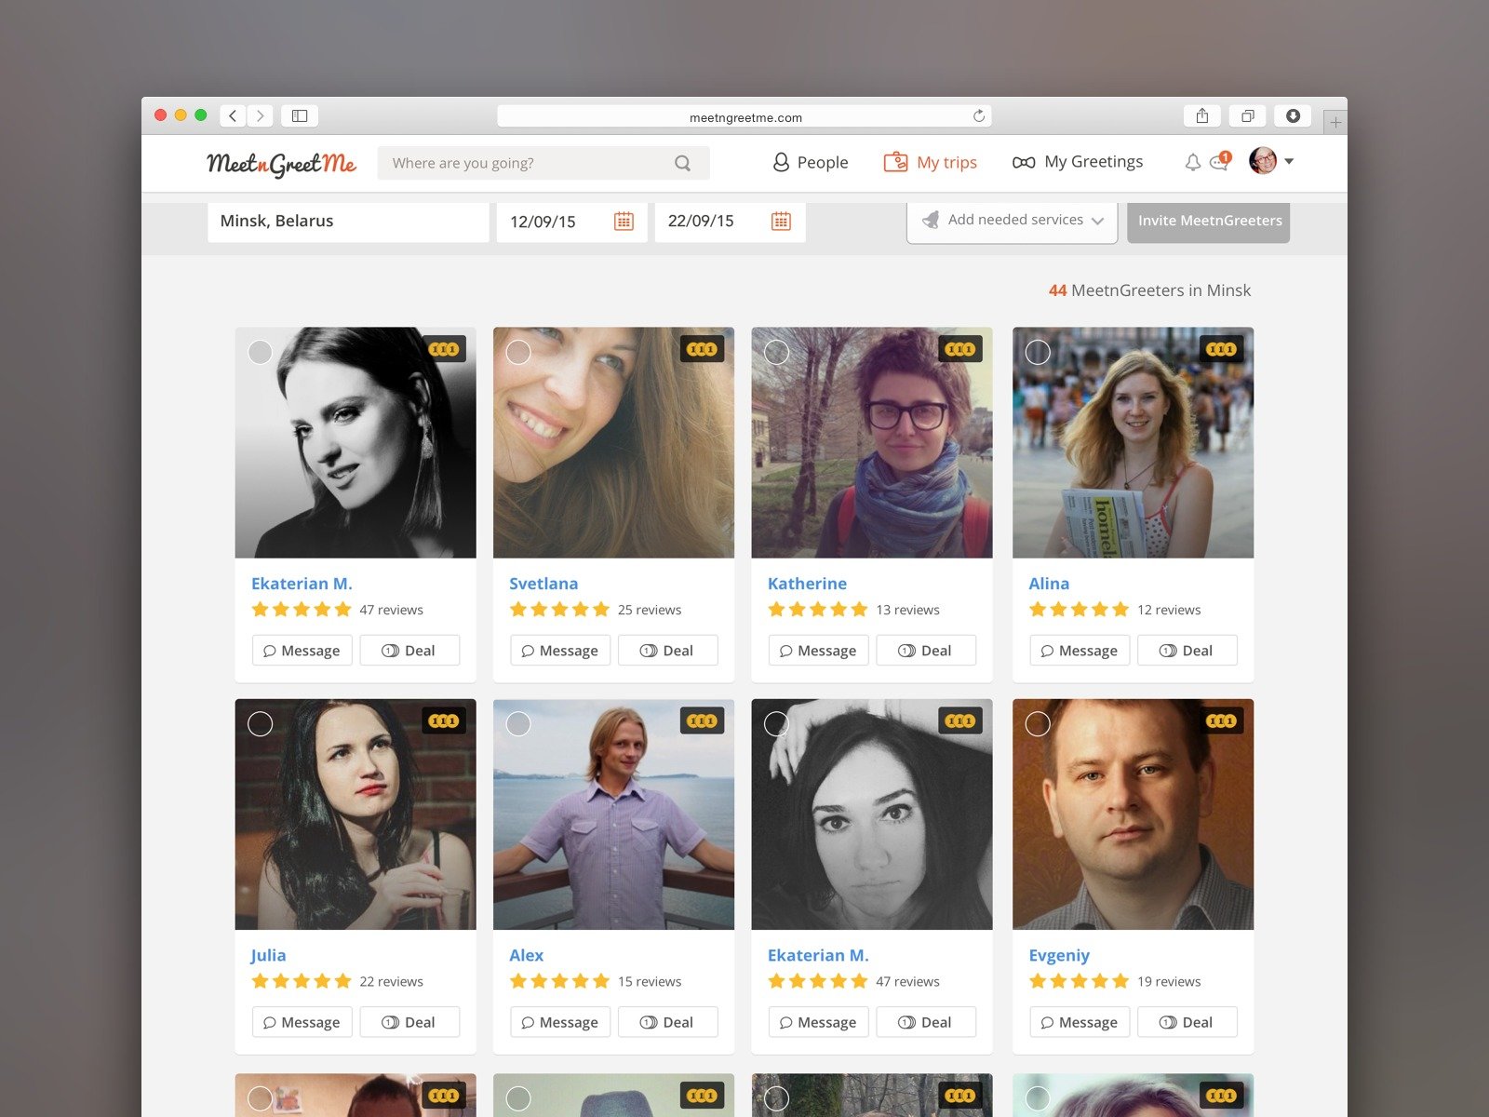Open the People menu item

tap(811, 162)
